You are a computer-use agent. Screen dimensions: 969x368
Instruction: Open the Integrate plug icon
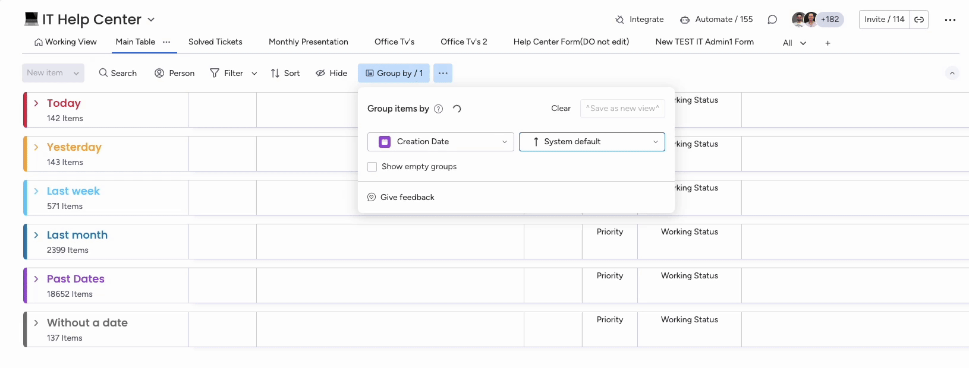(619, 20)
